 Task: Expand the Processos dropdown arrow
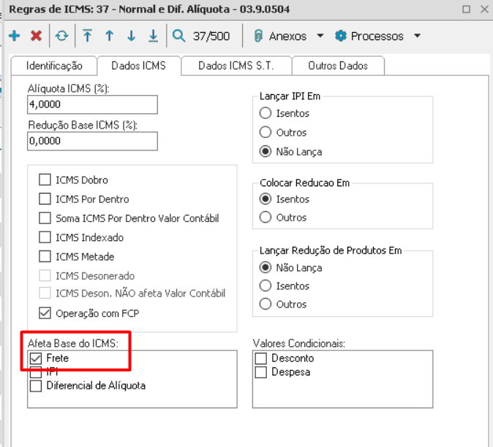point(417,36)
